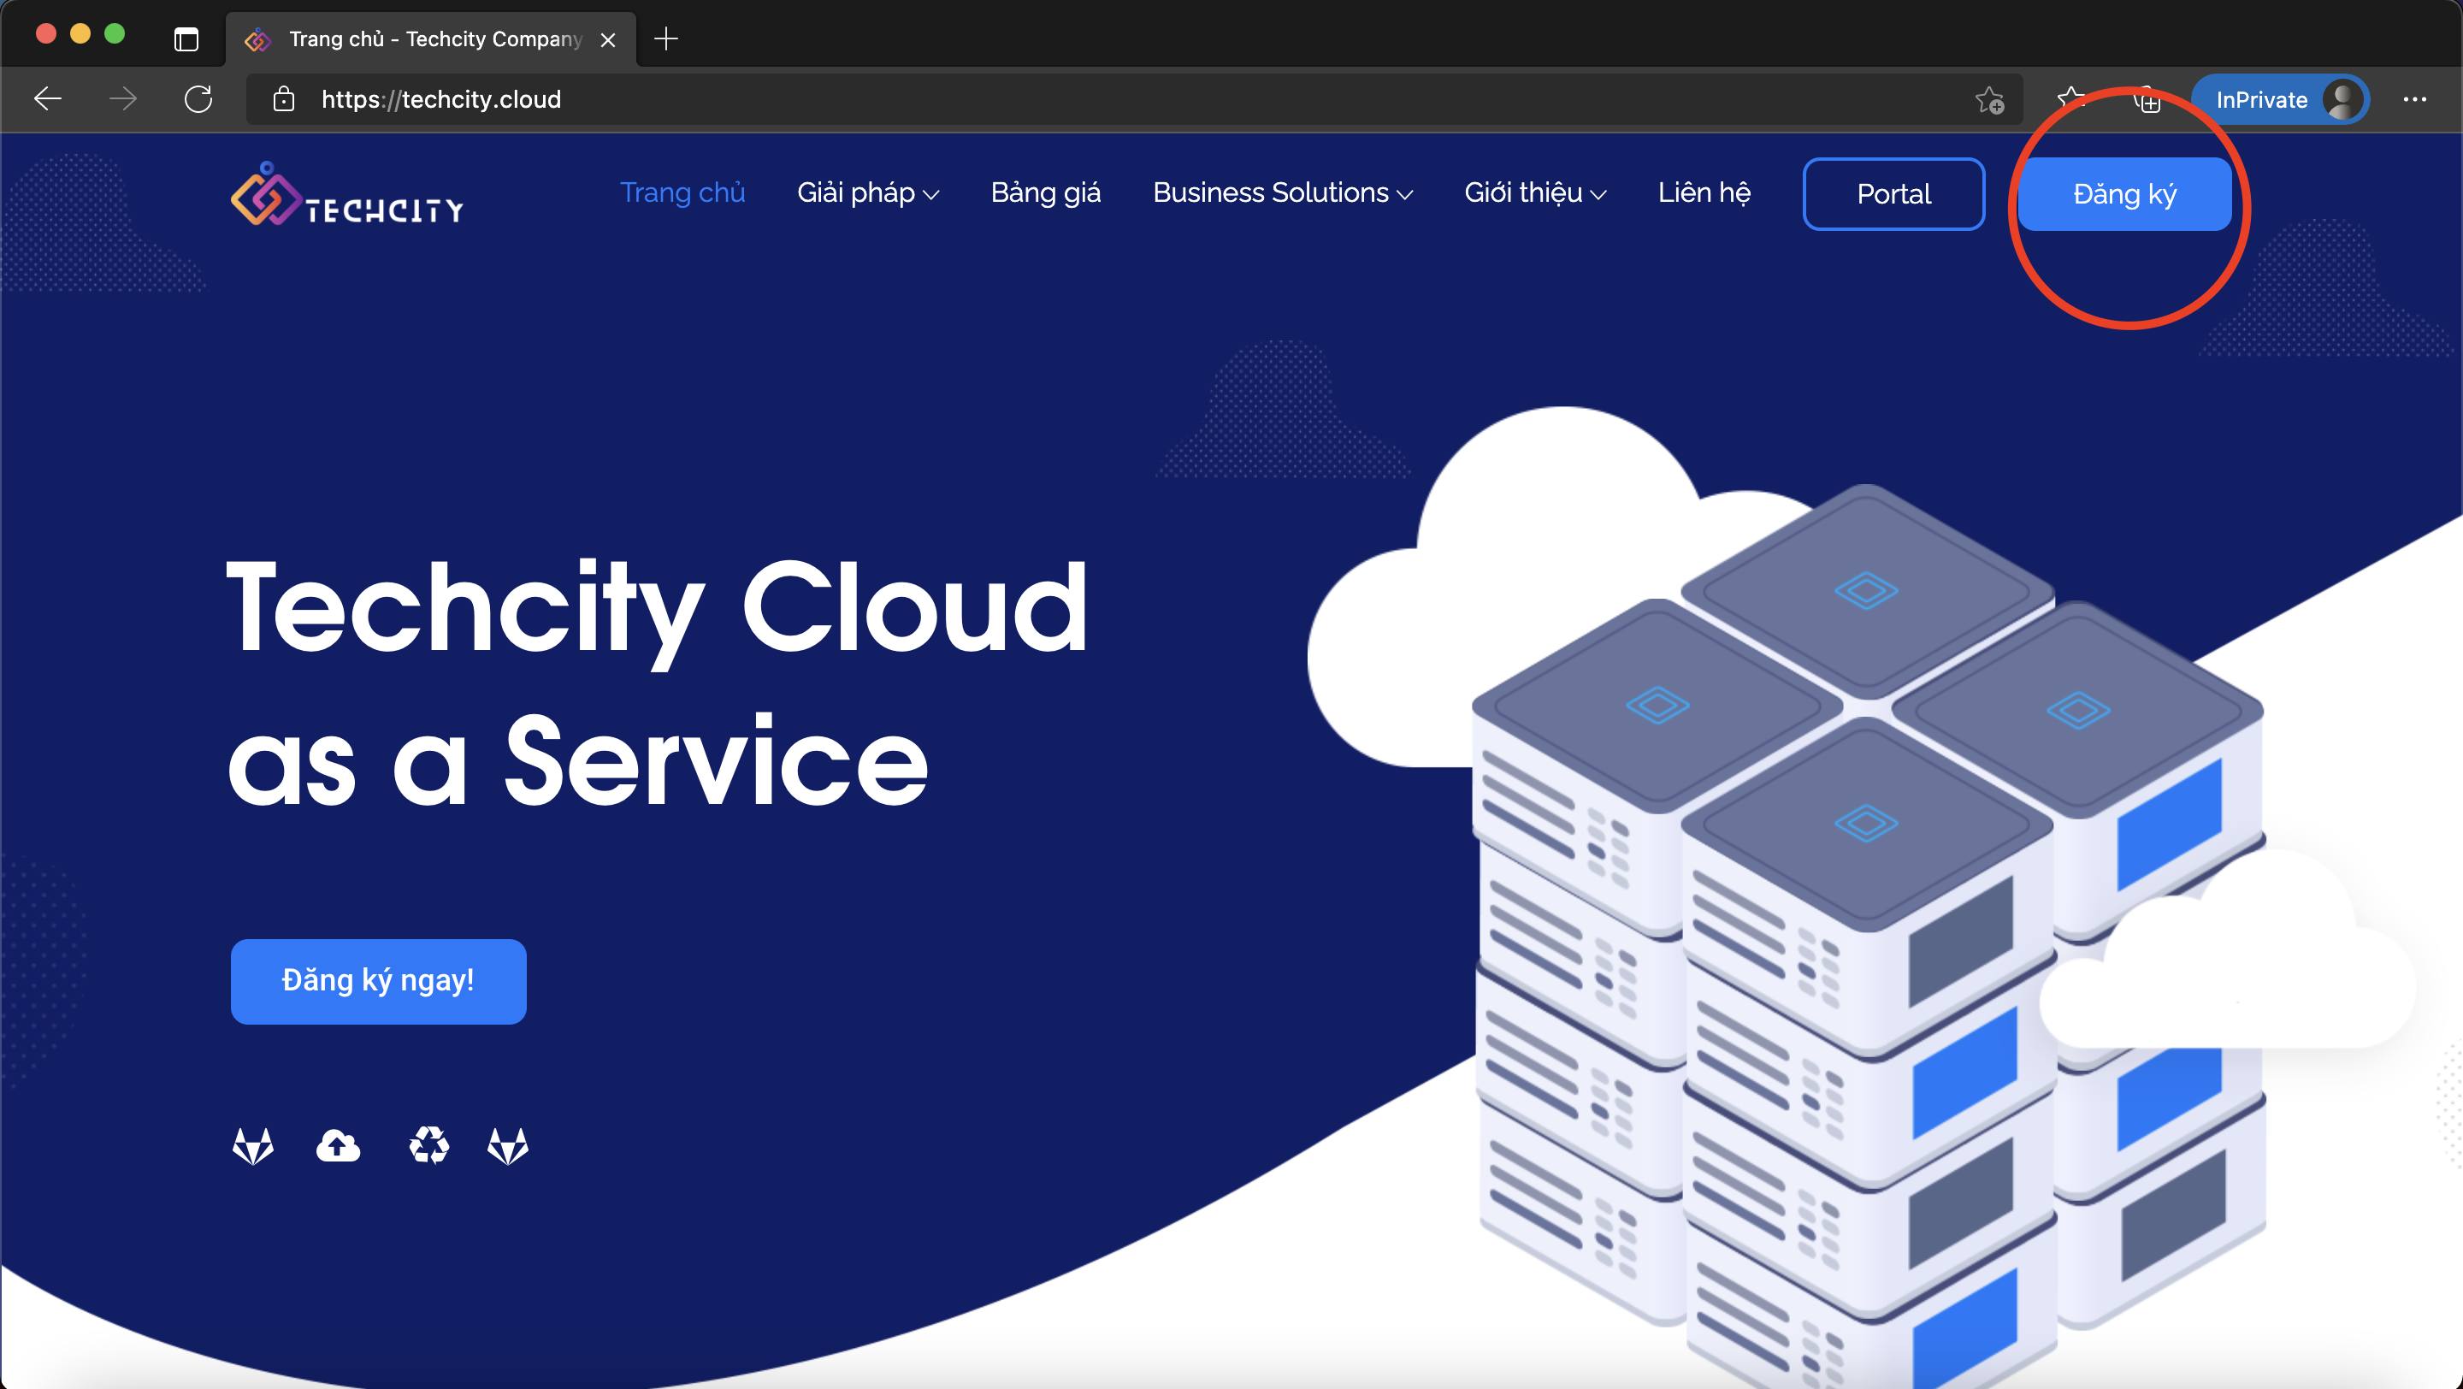Open the tab actions menu icon

click(186, 39)
